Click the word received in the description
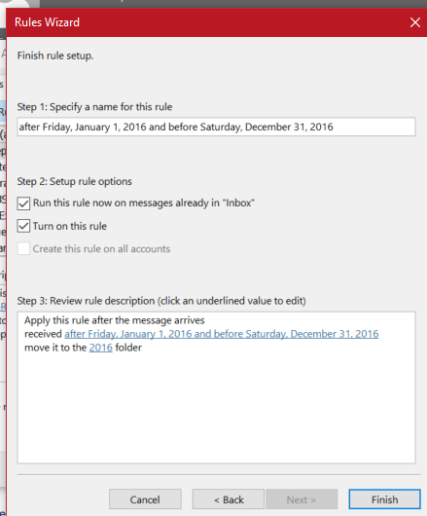 coord(43,334)
